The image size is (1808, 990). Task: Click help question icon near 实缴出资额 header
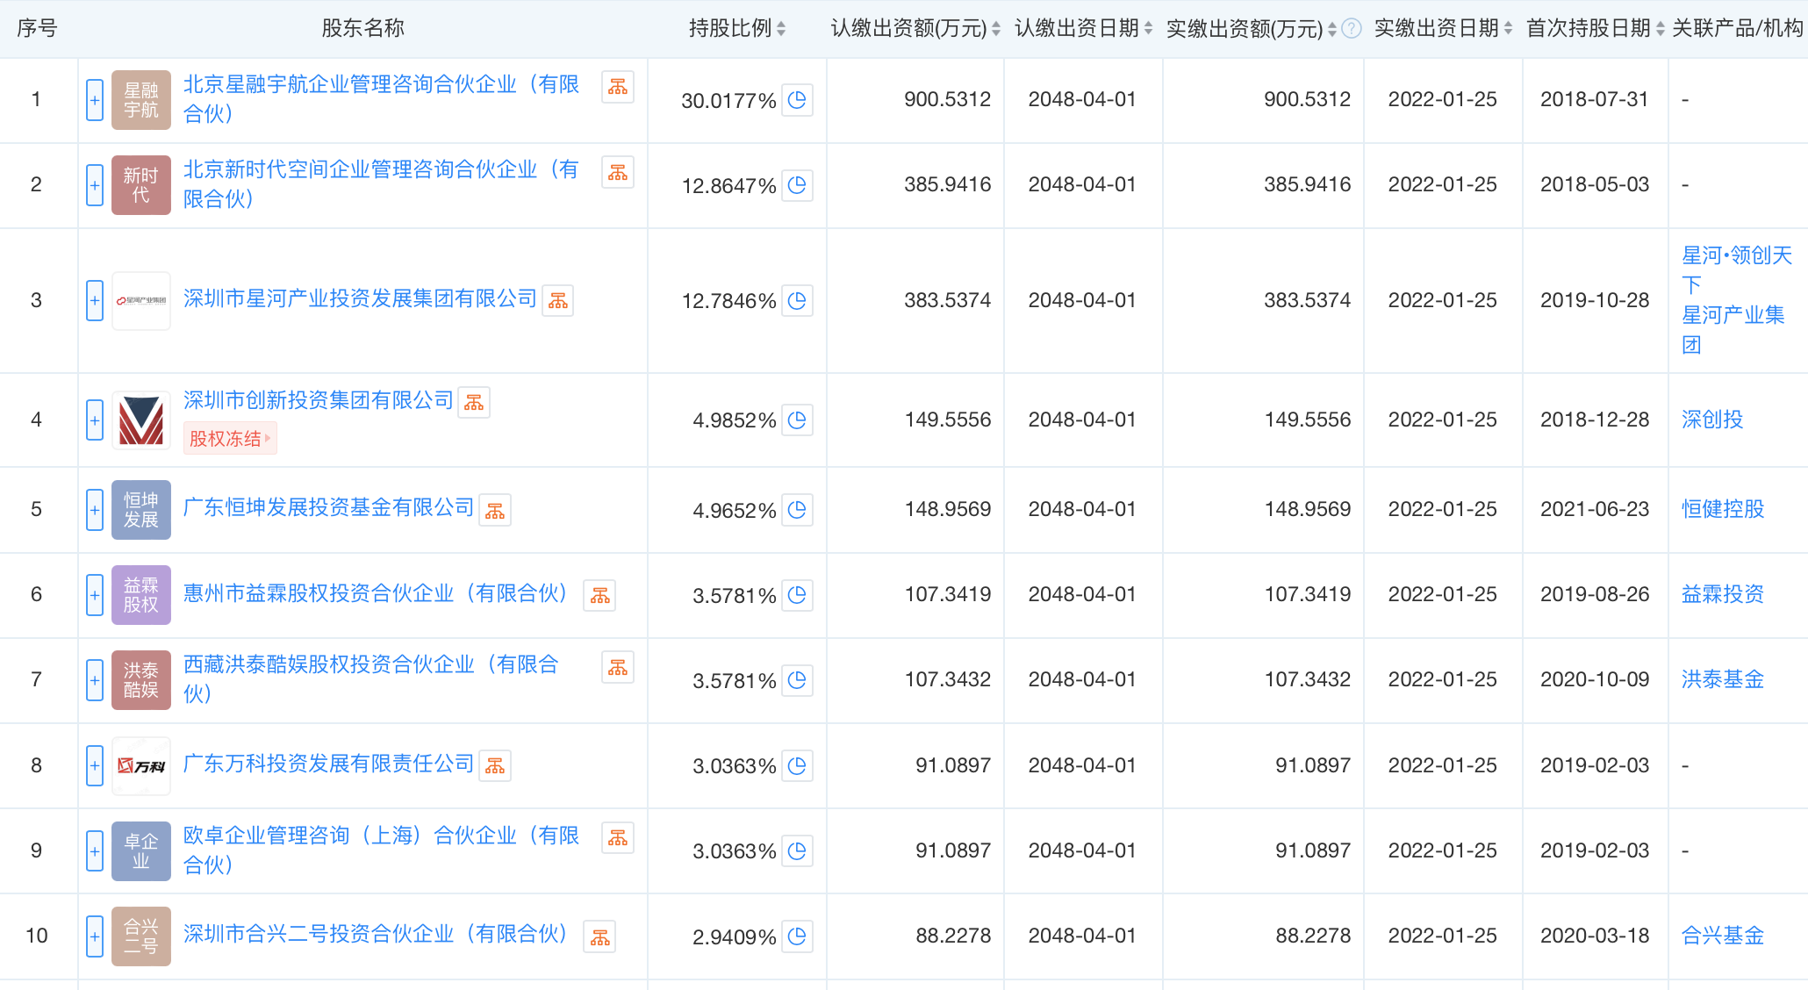(x=1352, y=29)
